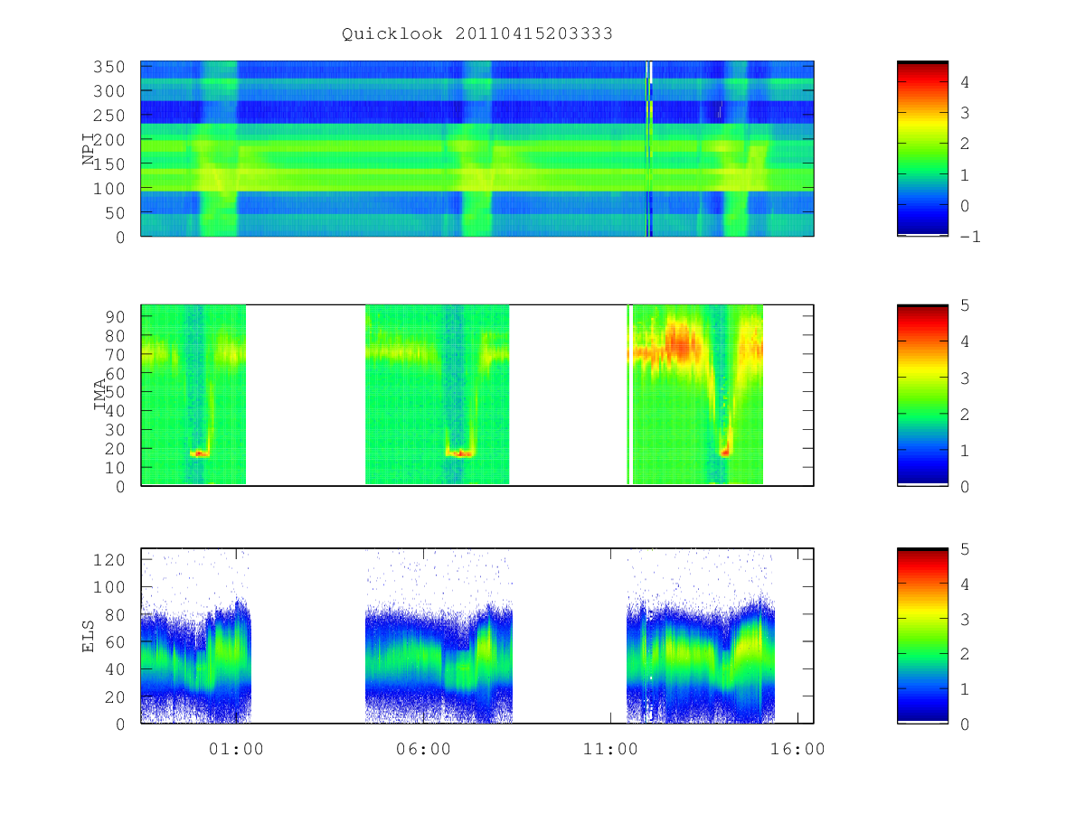The height and width of the screenshot is (813, 1085).
Task: Click the ELS colorbar beside the bottom panel
Action: pyautogui.click(x=922, y=636)
